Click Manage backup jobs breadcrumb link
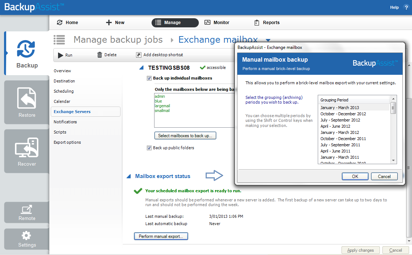Image resolution: width=412 pixels, height=255 pixels. click(118, 40)
